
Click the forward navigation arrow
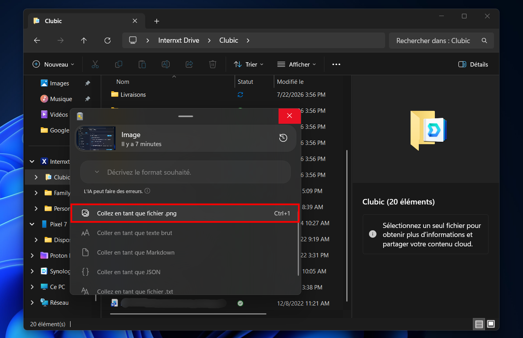point(60,40)
